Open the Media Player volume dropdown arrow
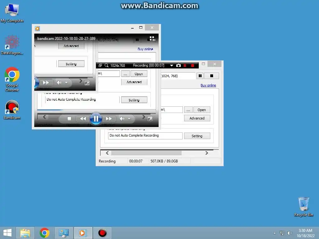The image size is (319, 239). click(x=129, y=119)
